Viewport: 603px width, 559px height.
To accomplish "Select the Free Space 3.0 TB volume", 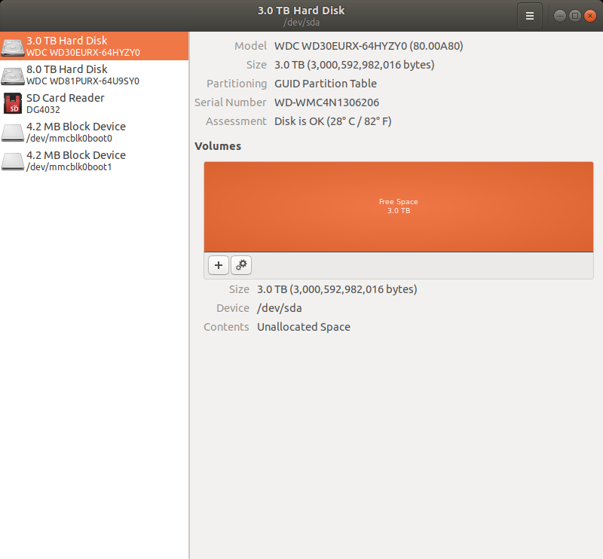I will [x=399, y=207].
